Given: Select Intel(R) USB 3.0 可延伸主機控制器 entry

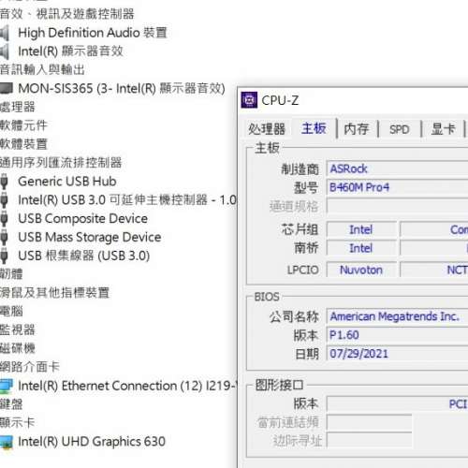Looking at the screenshot, I should [127, 200].
